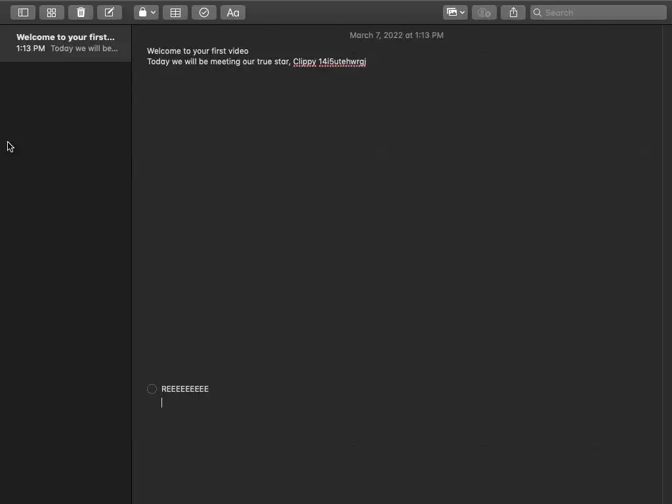Click the misspelled word 'Clippy'

click(304, 62)
